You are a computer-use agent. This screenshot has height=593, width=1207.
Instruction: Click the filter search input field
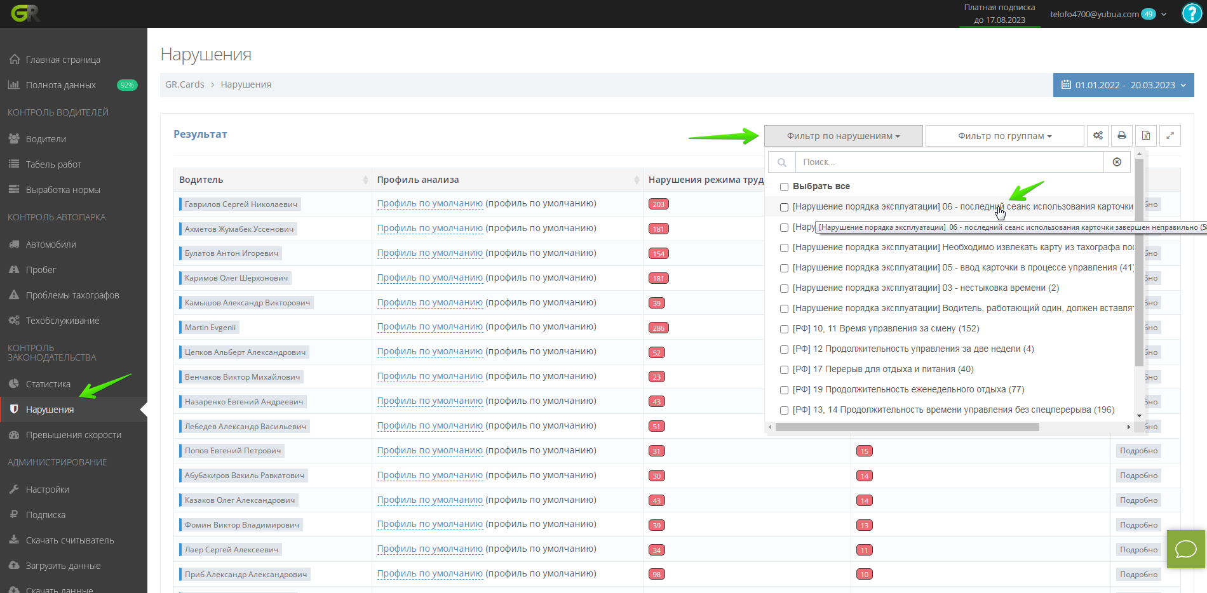coord(949,162)
